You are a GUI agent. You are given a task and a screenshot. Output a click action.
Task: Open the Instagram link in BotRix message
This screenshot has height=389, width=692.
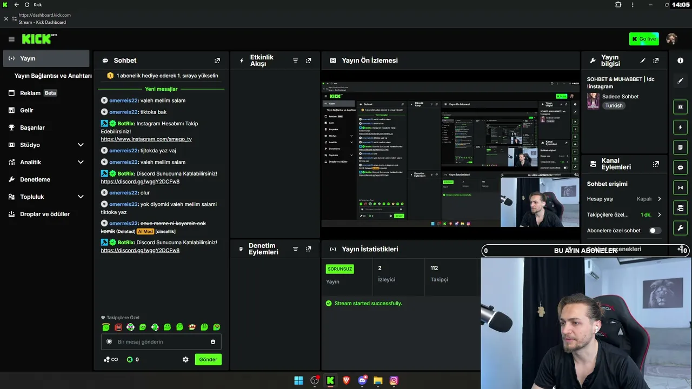146,139
